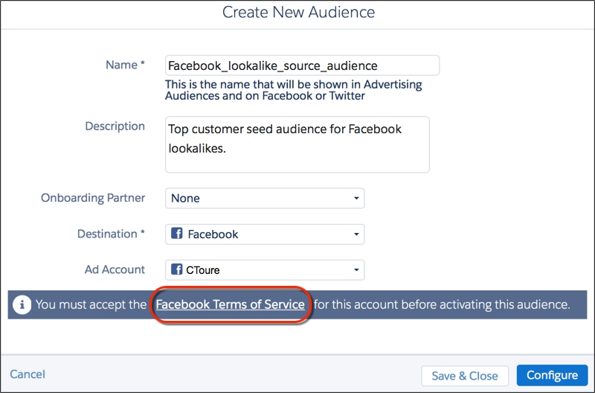
Task: Click the Facebook logo beside CToure
Action: 176,269
